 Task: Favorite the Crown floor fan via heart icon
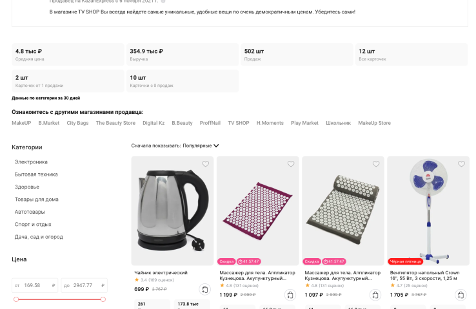click(461, 164)
